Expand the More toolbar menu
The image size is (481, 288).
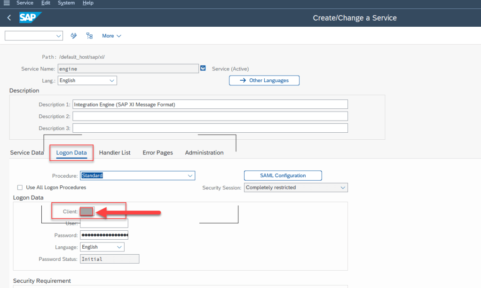pos(112,36)
